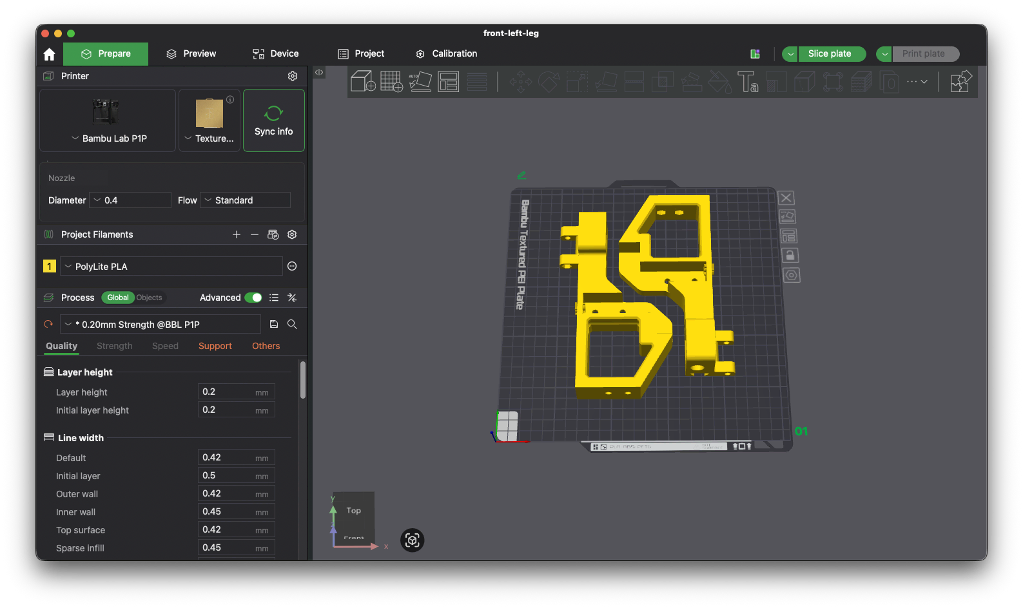The height and width of the screenshot is (608, 1023).
Task: Select the Global process scope
Action: 117,298
